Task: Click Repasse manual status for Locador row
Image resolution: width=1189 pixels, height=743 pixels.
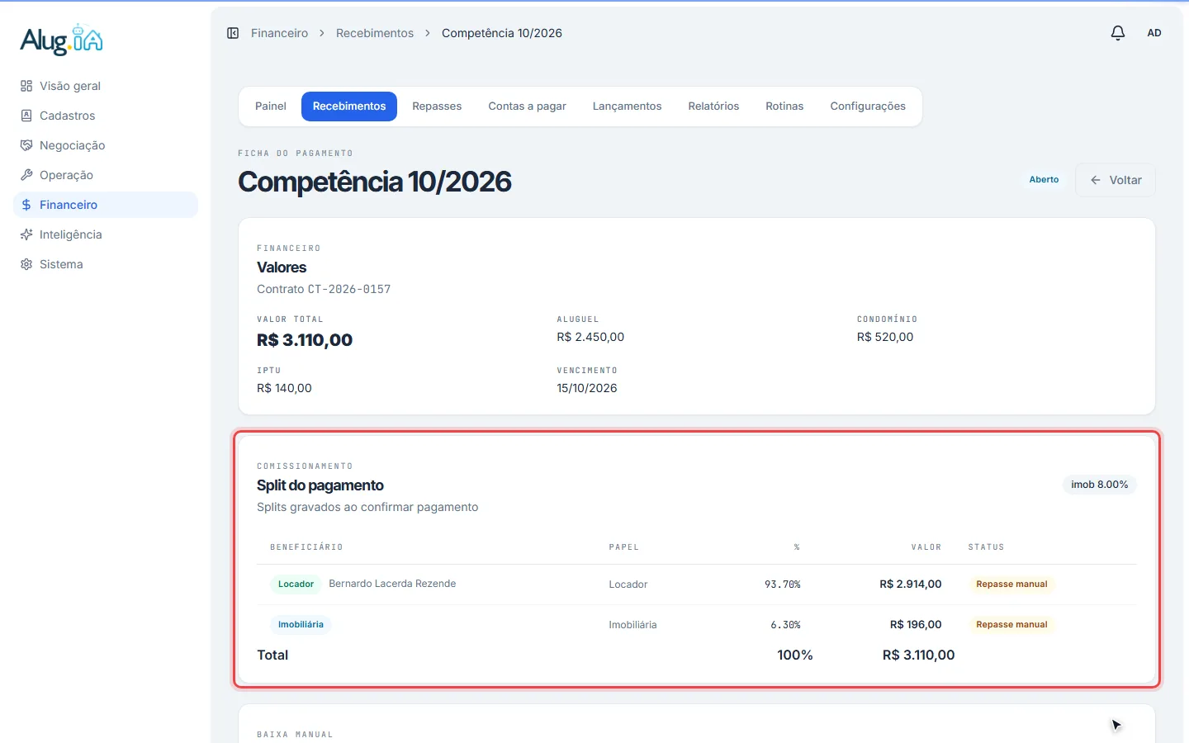Action: [x=1011, y=584]
